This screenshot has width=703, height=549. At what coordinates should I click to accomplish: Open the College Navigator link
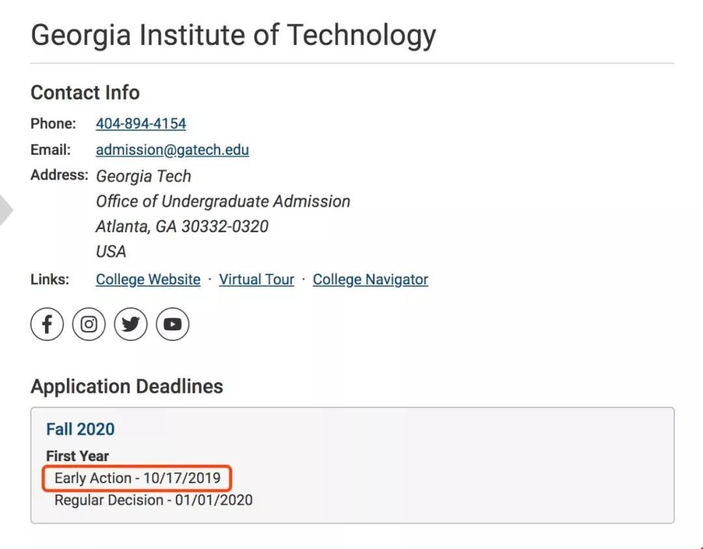pyautogui.click(x=370, y=279)
